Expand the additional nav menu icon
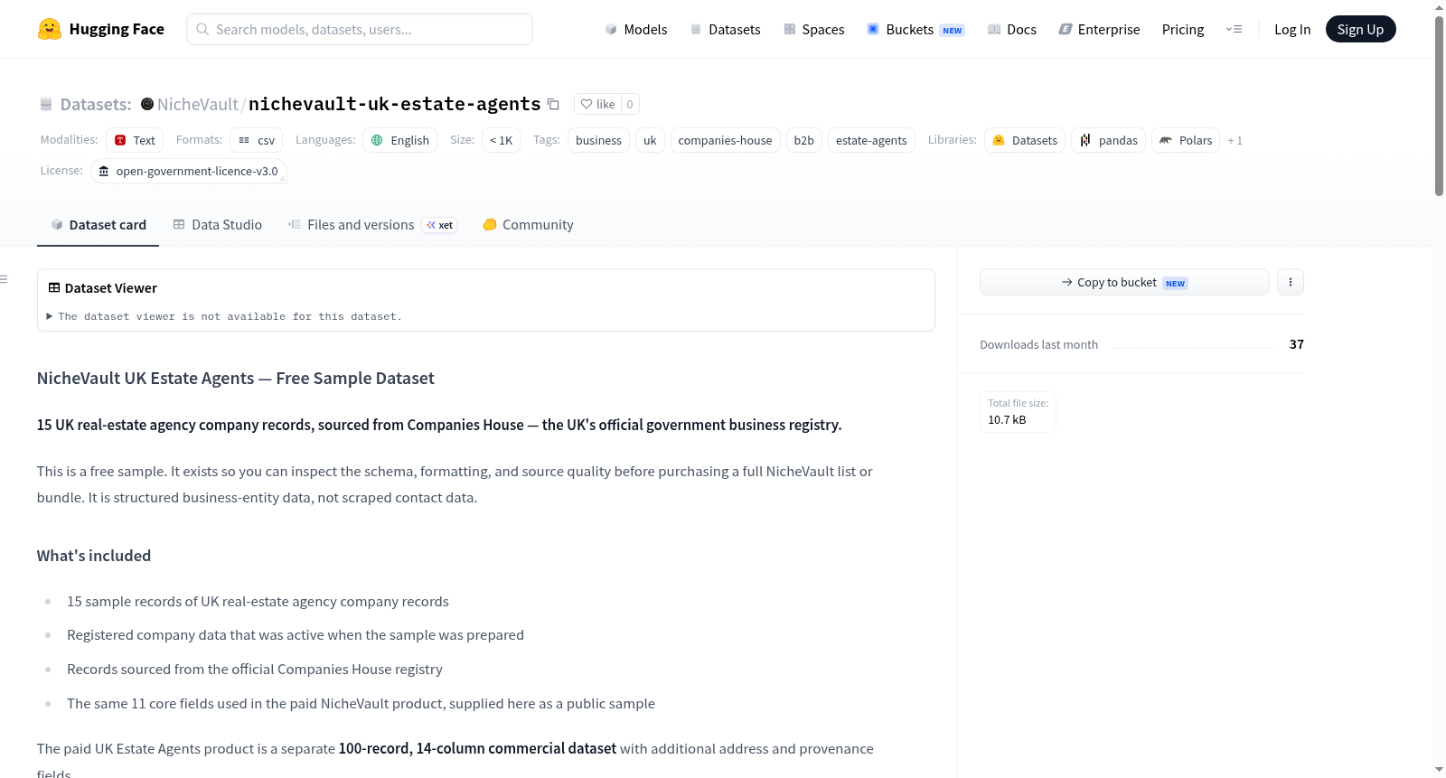Screen dimensions: 1446x778 tap(1234, 29)
